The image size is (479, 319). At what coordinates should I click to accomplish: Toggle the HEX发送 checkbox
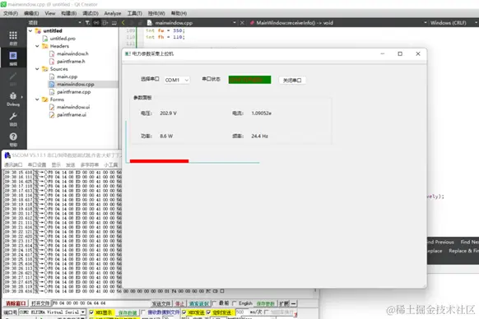click(184, 312)
